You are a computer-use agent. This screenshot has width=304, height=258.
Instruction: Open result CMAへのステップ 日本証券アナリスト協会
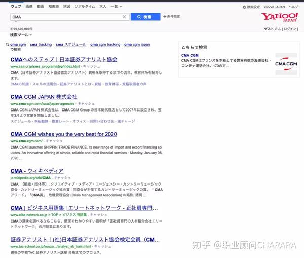64,60
